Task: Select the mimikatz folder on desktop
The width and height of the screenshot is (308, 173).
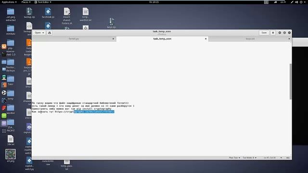Action: point(11,30)
